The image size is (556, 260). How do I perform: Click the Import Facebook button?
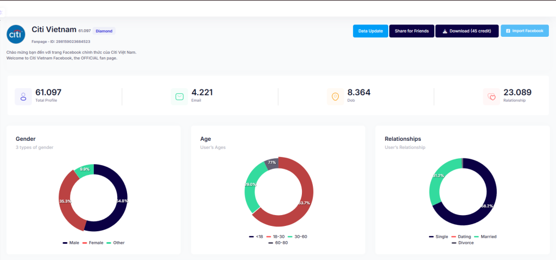click(525, 31)
